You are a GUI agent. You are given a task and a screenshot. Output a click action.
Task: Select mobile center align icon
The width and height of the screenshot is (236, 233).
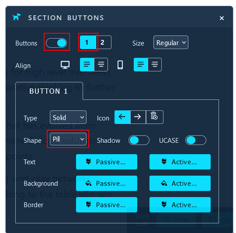point(155,64)
